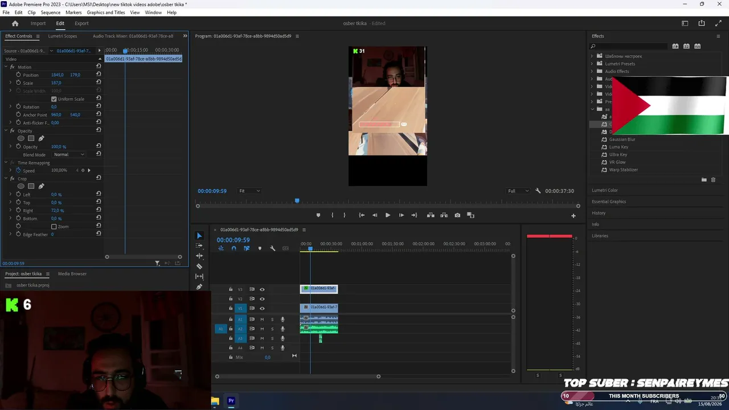Viewport: 729px width, 410px height.
Task: Select the Slip tool
Action: click(x=199, y=277)
